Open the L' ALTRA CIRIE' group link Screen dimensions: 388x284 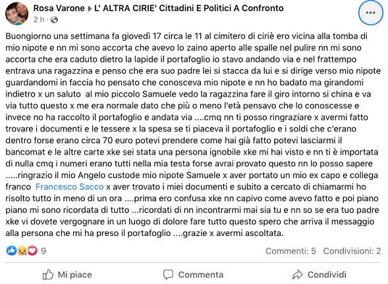189,8
